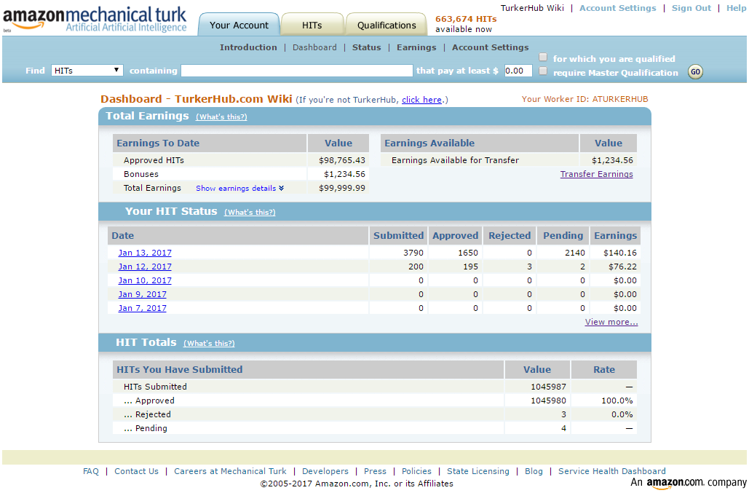Click the 663,674 HITs available count
The width and height of the screenshot is (749, 493).
(466, 19)
